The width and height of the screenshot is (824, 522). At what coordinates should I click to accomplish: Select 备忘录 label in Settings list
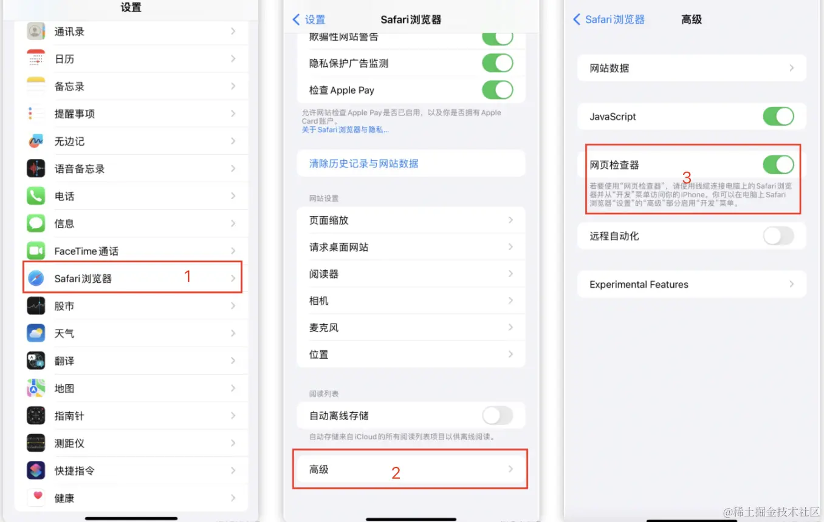(x=69, y=86)
